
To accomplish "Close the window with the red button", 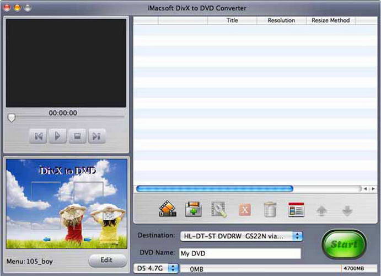I will click(x=7, y=8).
